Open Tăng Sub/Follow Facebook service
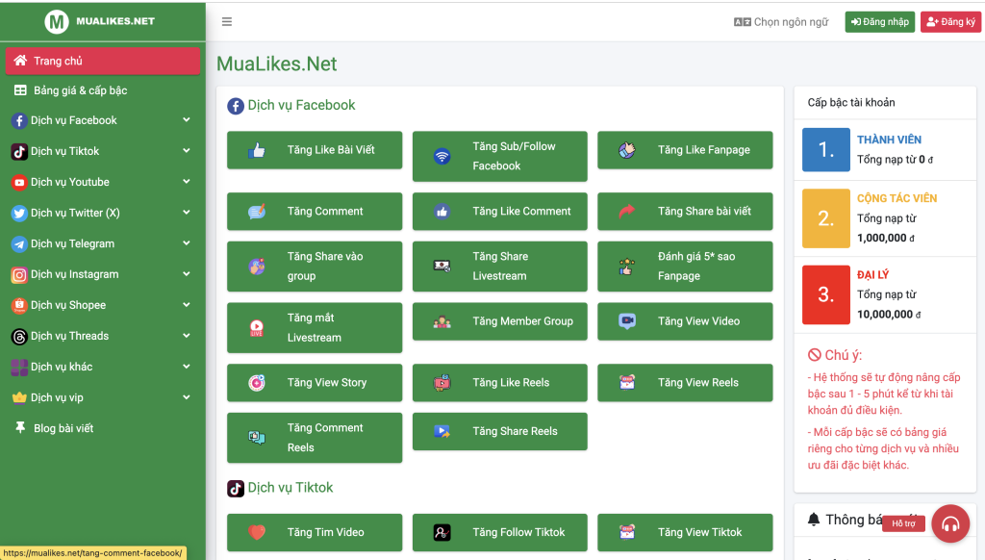Screen dimensions: 985x560 pos(500,157)
